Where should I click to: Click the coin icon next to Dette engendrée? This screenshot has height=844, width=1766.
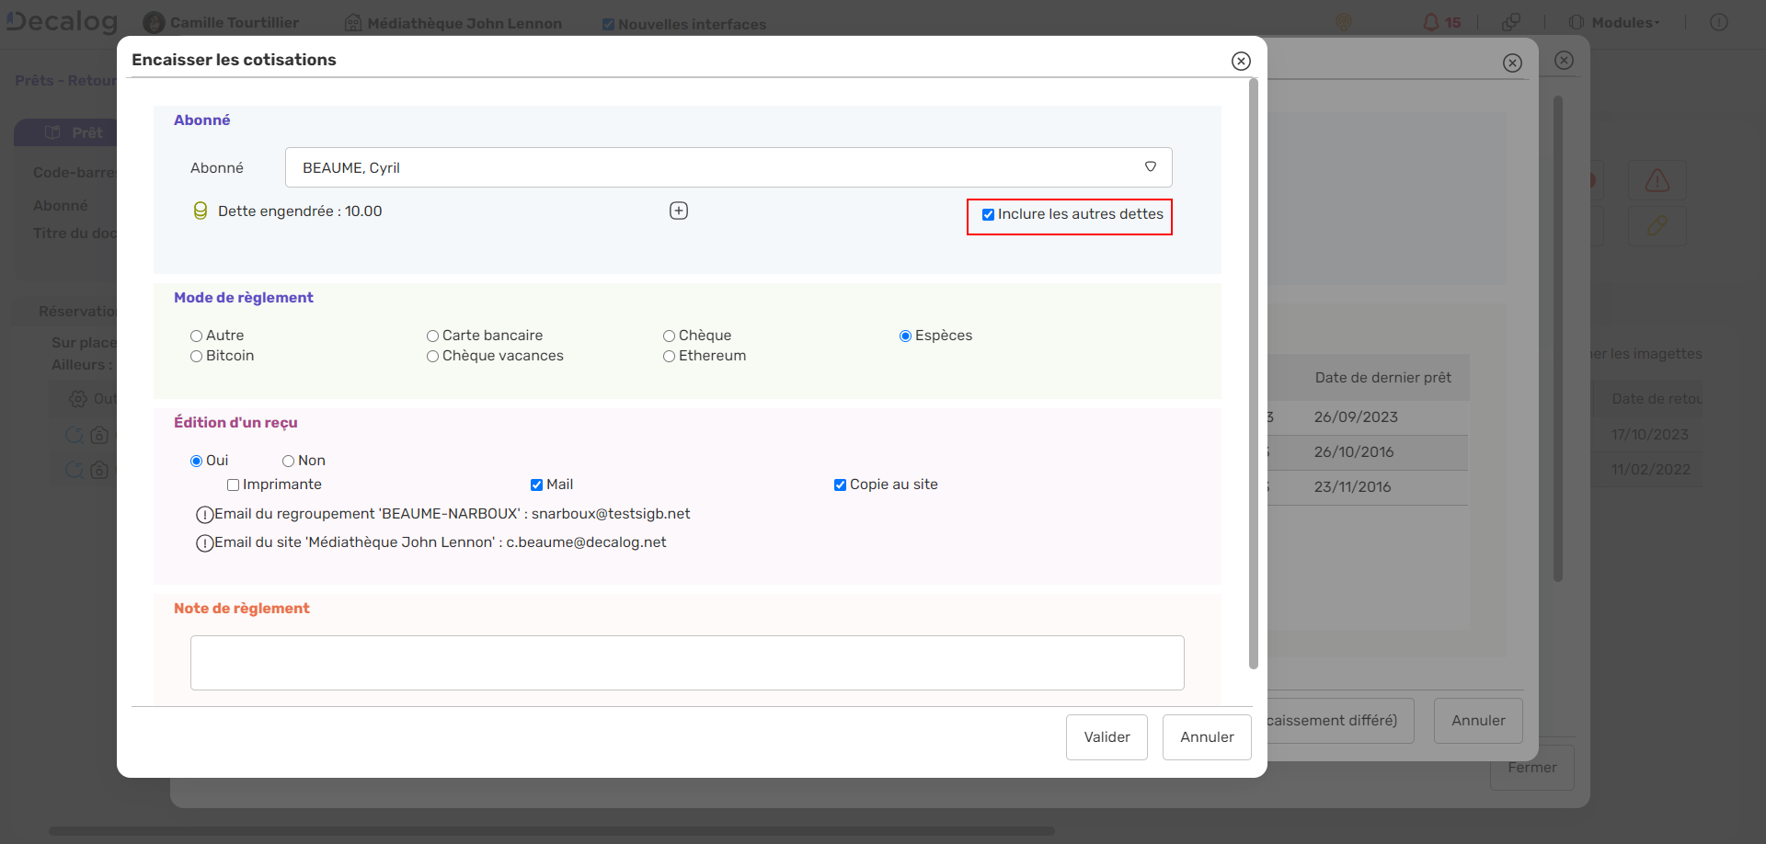point(200,211)
